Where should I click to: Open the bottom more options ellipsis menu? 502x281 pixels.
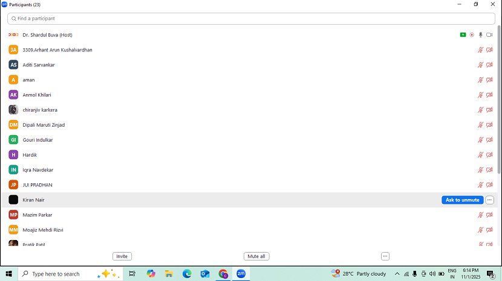[385, 256]
